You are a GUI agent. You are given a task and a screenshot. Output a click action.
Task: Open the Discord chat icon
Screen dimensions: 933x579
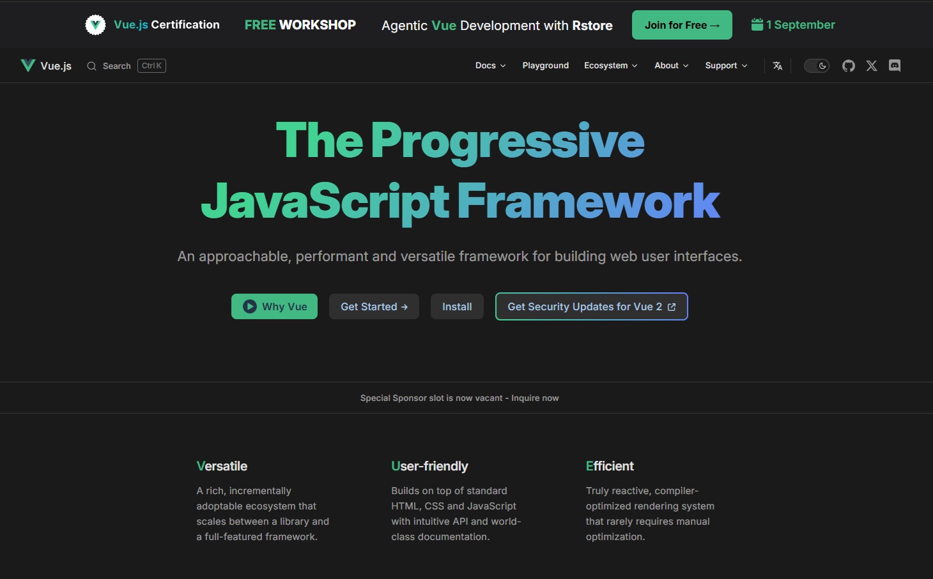[895, 66]
